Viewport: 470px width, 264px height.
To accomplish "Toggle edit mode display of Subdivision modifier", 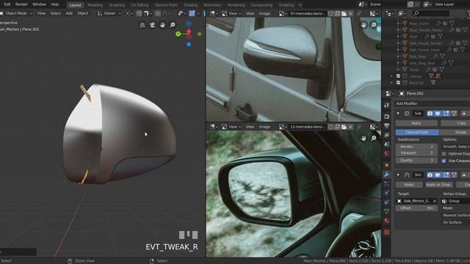I will pos(446,114).
